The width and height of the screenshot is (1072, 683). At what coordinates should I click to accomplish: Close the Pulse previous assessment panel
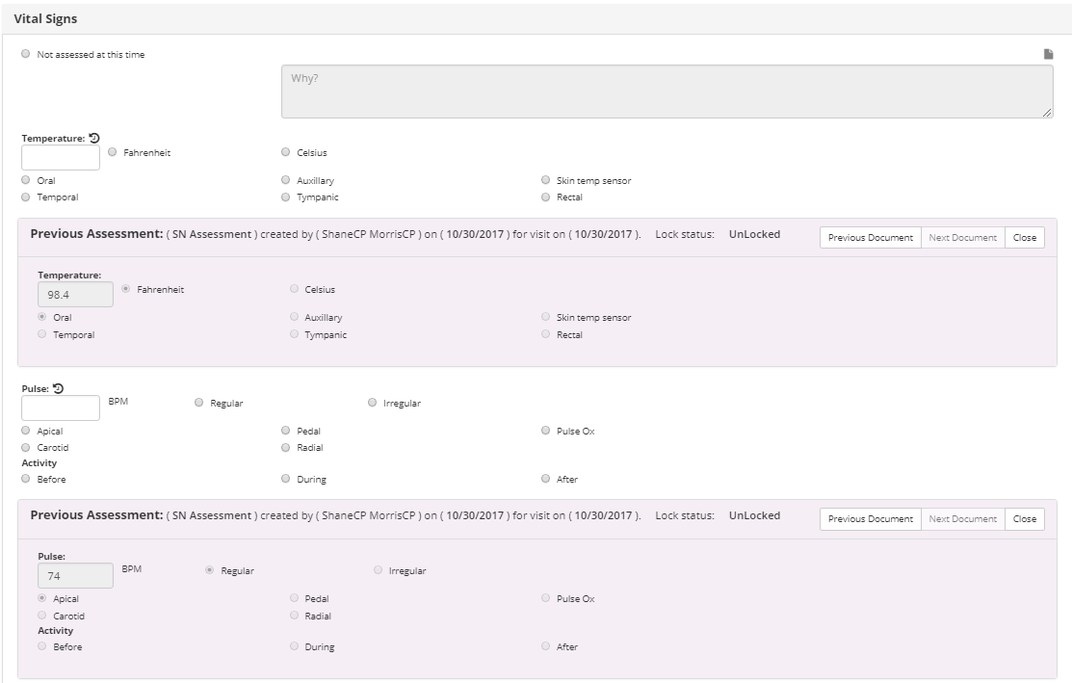click(x=1024, y=519)
